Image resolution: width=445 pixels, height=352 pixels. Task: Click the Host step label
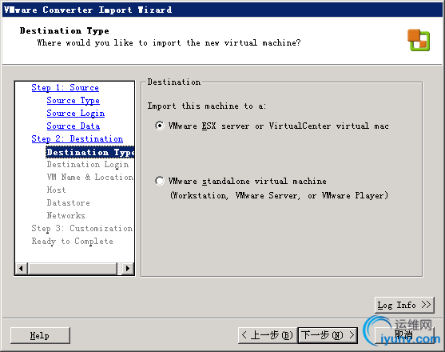pos(56,190)
